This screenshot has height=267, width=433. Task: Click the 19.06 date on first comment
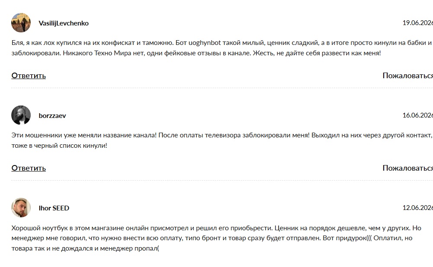point(417,23)
